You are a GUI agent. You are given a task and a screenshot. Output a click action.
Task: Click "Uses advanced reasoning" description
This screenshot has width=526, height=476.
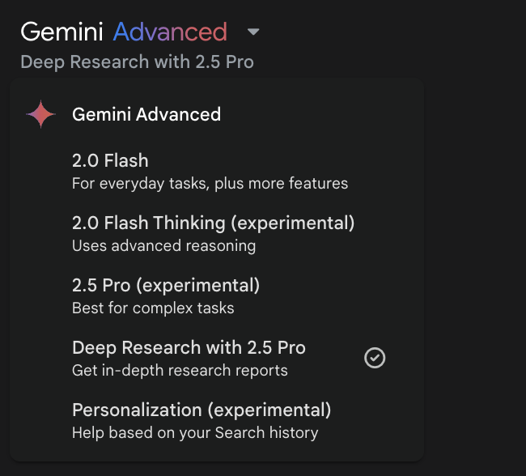click(x=164, y=246)
